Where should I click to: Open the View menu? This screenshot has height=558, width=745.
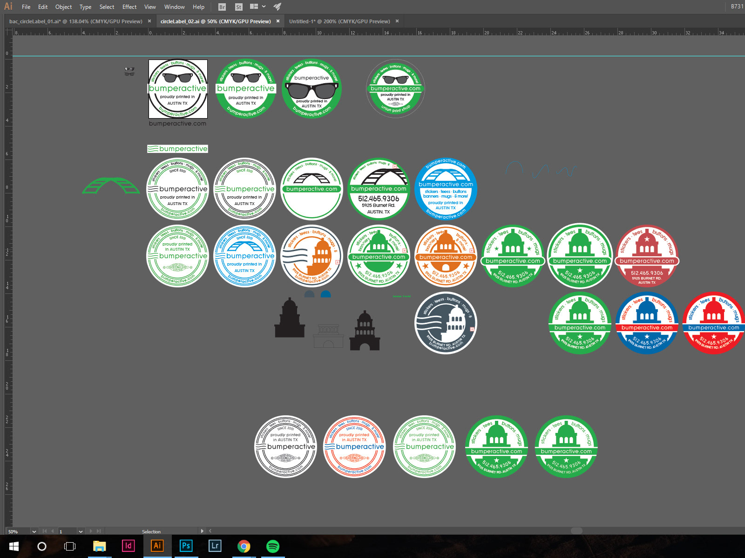click(x=150, y=7)
